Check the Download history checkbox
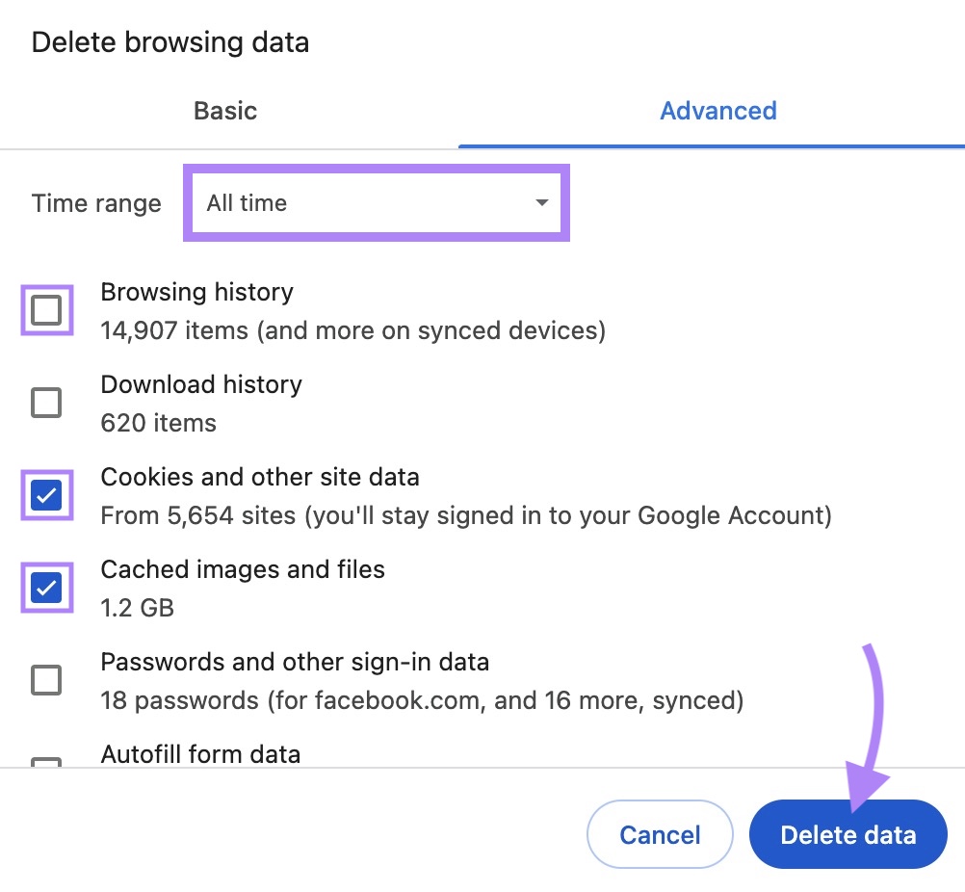 click(45, 403)
